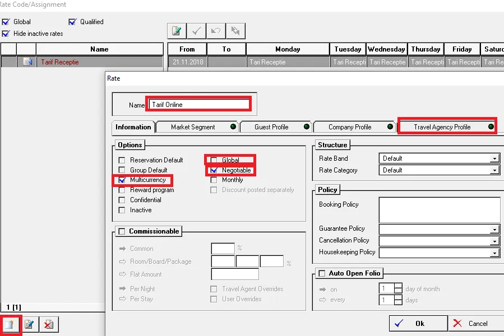Mark the rate as Confidential

[x=122, y=200]
